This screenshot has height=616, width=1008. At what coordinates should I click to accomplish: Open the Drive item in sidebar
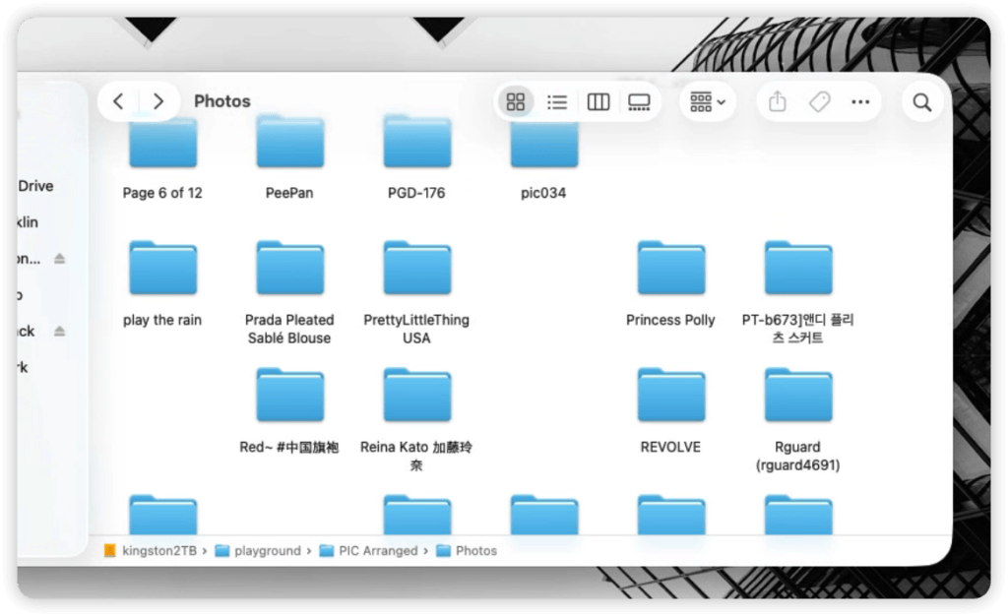coord(36,186)
